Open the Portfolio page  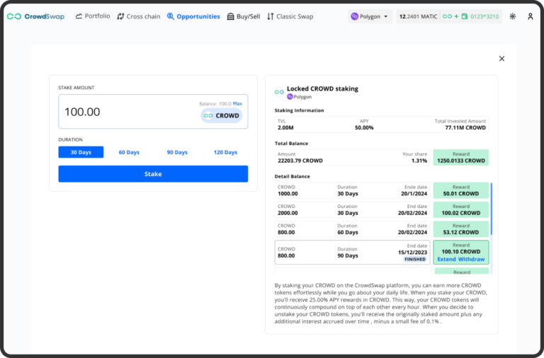[93, 16]
